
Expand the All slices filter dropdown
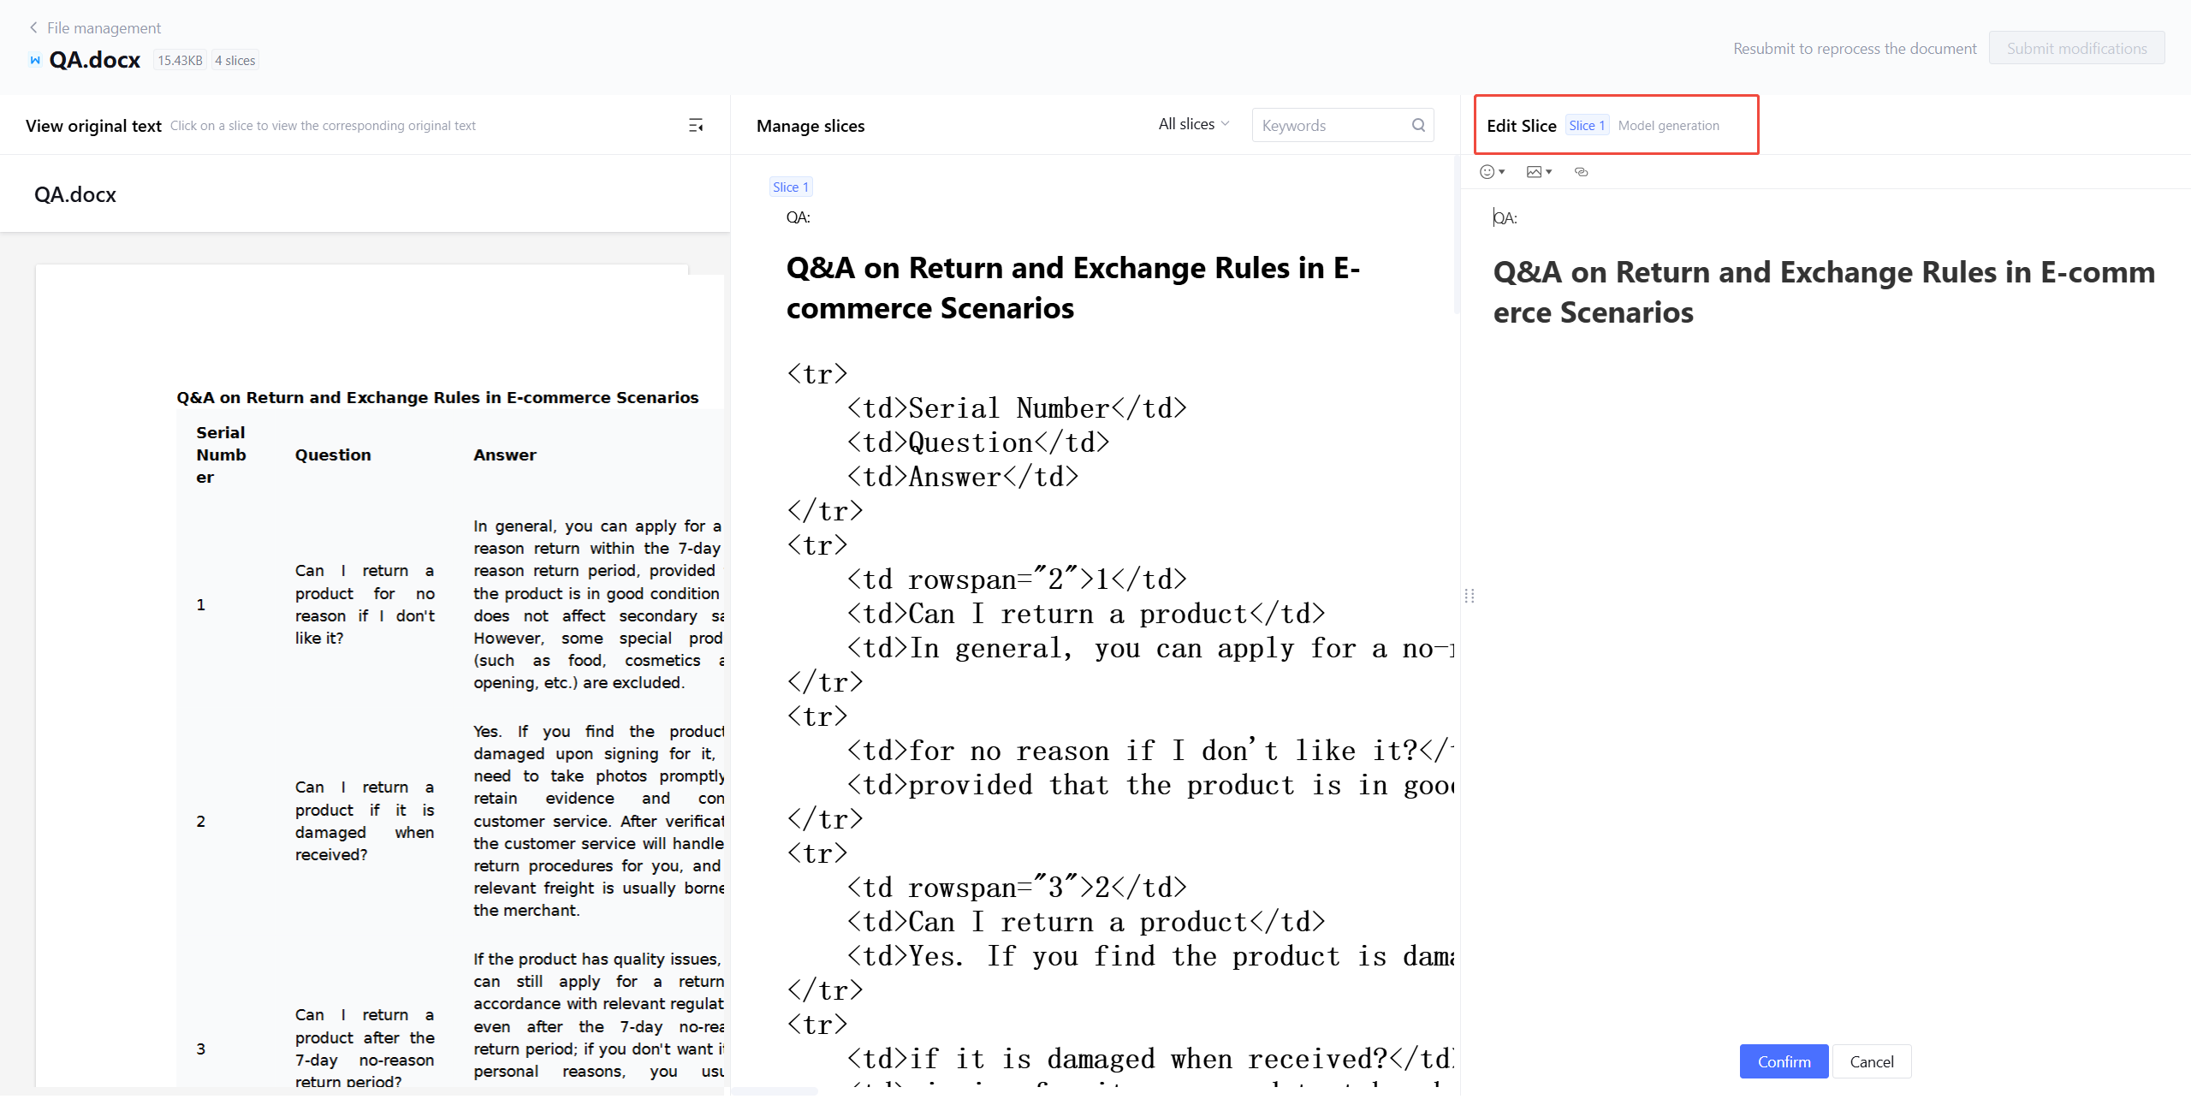click(1193, 124)
